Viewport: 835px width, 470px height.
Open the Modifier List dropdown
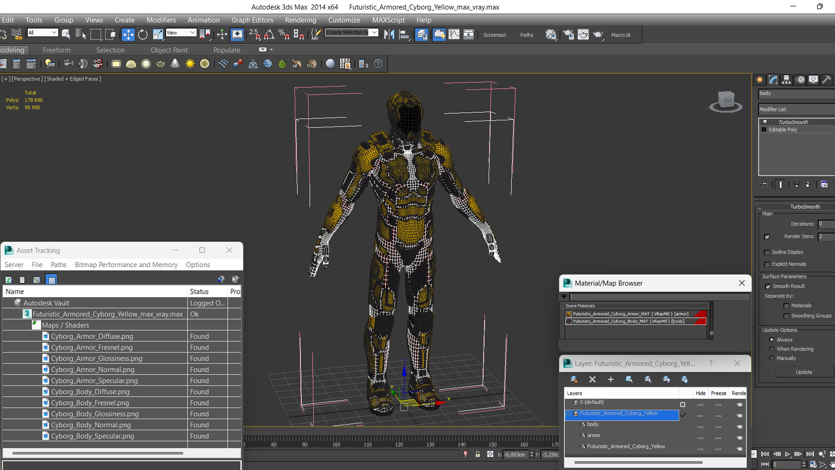tap(797, 109)
